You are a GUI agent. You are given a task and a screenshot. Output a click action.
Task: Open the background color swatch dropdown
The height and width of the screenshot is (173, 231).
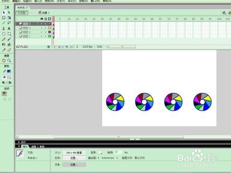pyautogui.click(x=100, y=153)
